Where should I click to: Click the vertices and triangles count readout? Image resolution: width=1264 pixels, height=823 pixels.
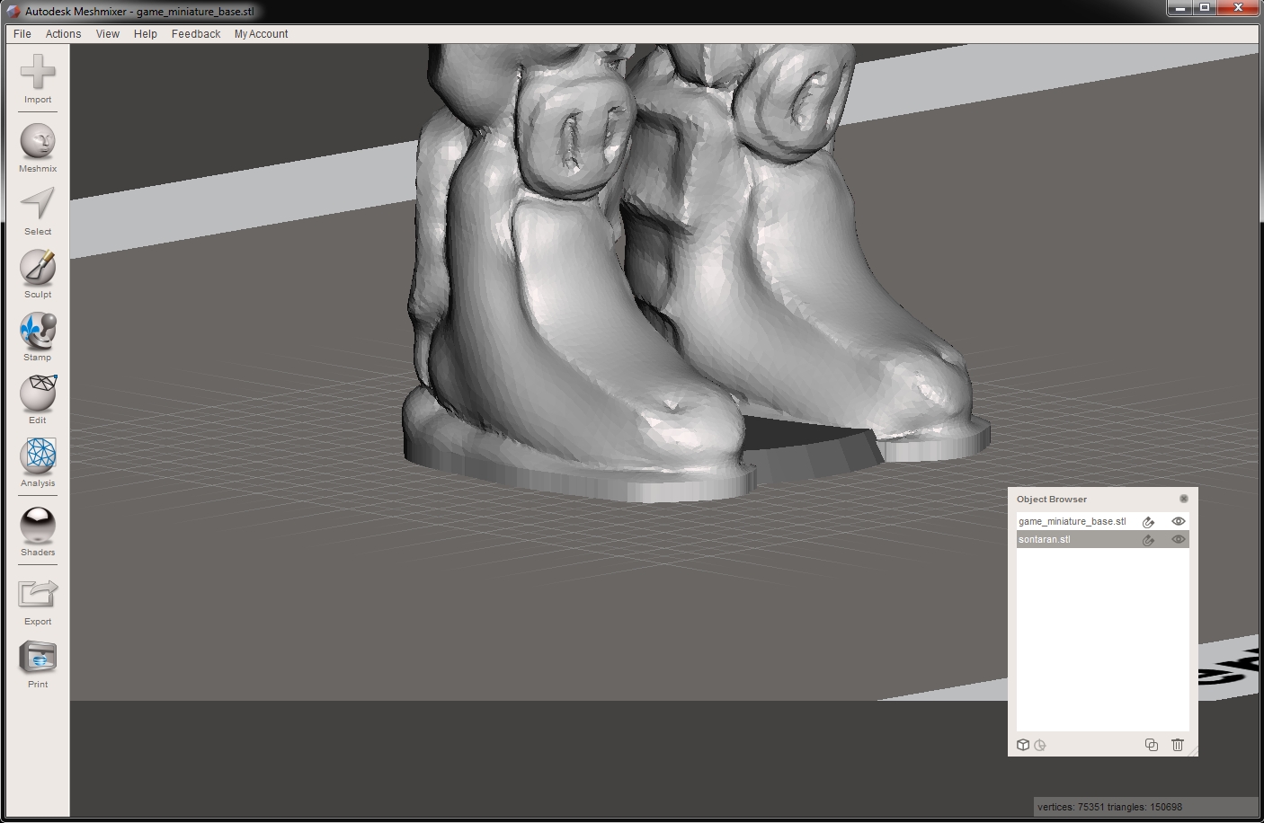1109,807
